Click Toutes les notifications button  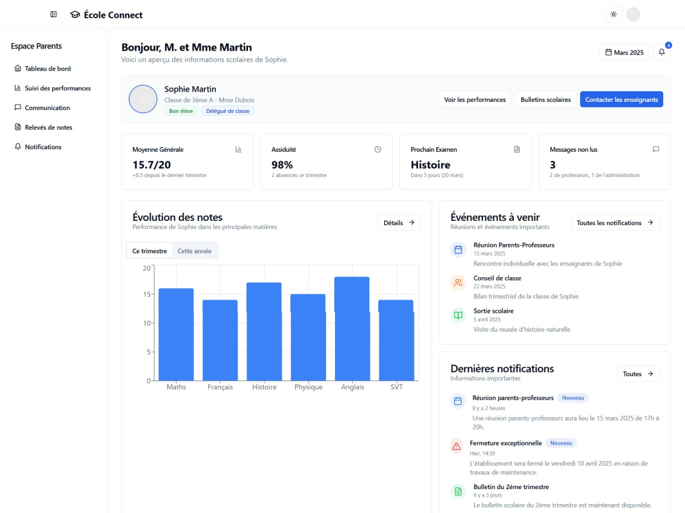(x=615, y=222)
